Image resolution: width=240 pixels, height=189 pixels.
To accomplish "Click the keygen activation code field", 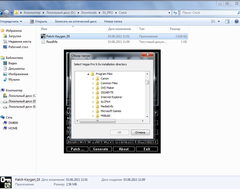I will 112,142.
